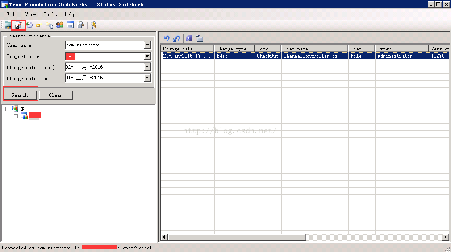Open the View menu

tap(30, 14)
